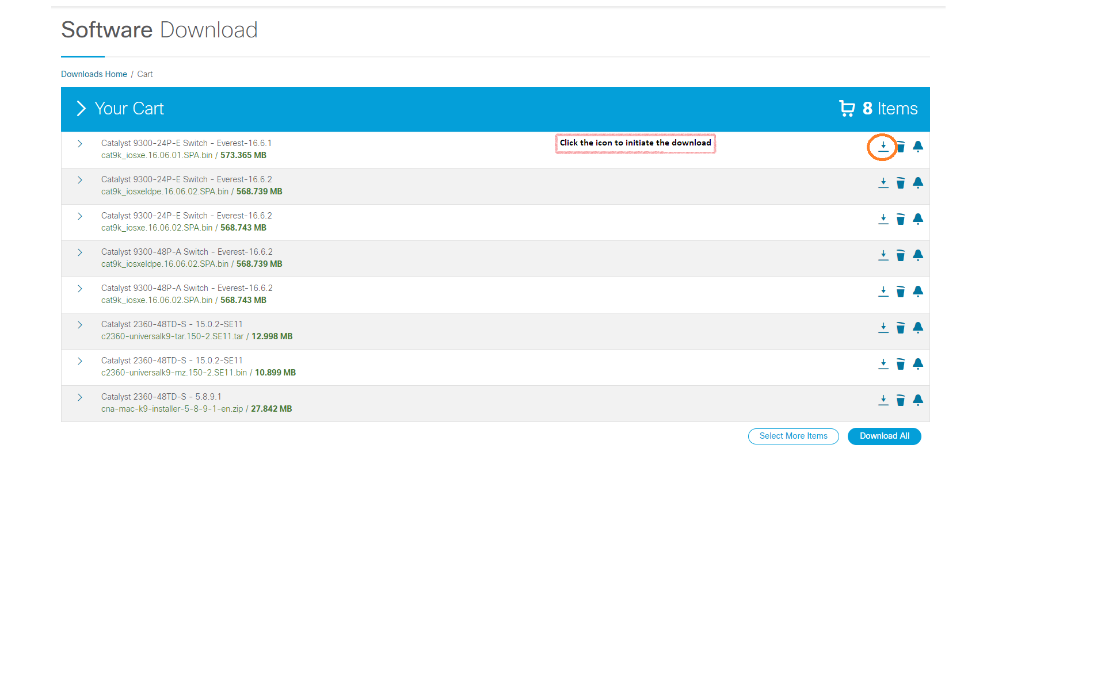Download 9300-48P-A cat9k_iosxeldpe.16.06.02 file
Viewport: 1105px width, 690px height.
click(x=883, y=256)
